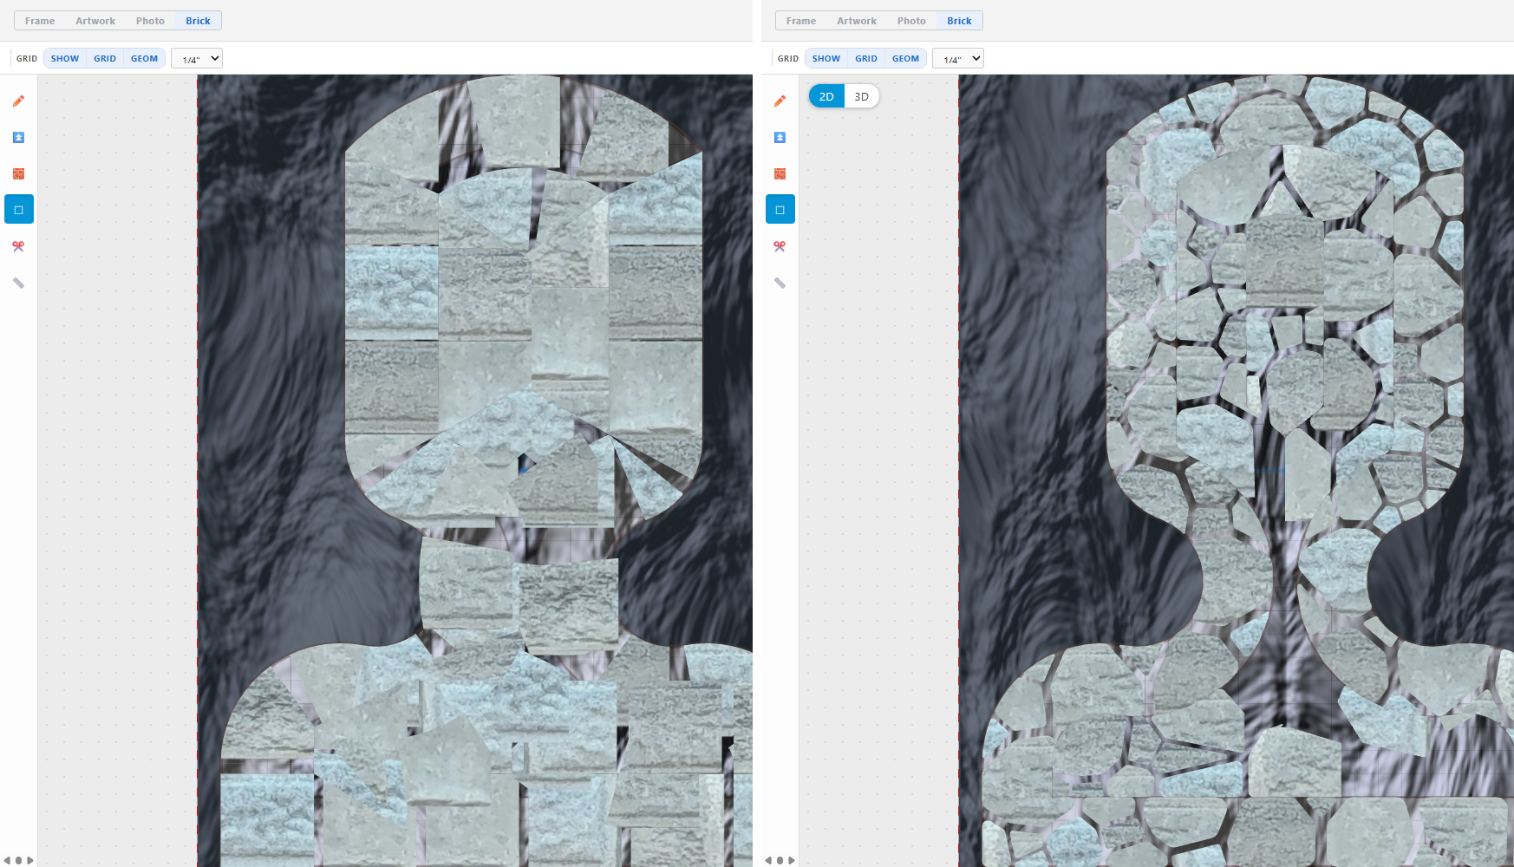Viewport: 1514px width, 867px height.
Task: Click the center dot at bottom of right panel
Action: click(x=780, y=861)
